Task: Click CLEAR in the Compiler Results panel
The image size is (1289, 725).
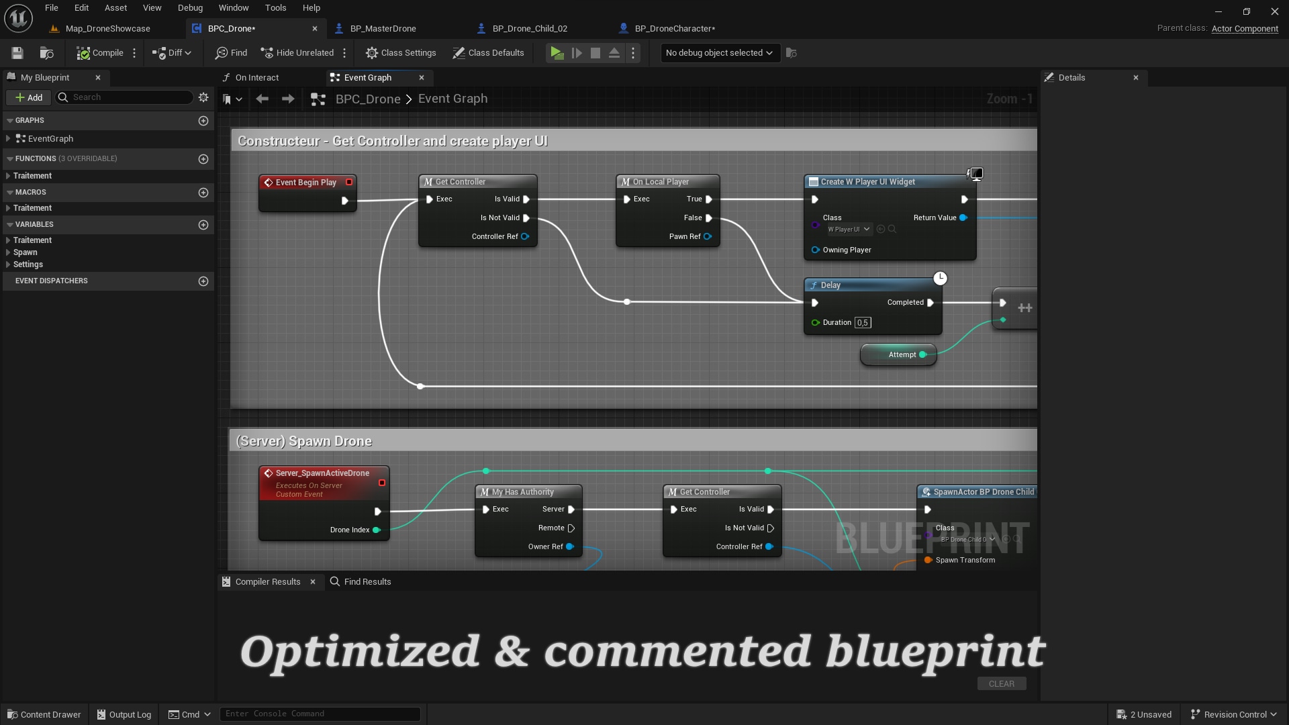Action: click(x=1001, y=683)
